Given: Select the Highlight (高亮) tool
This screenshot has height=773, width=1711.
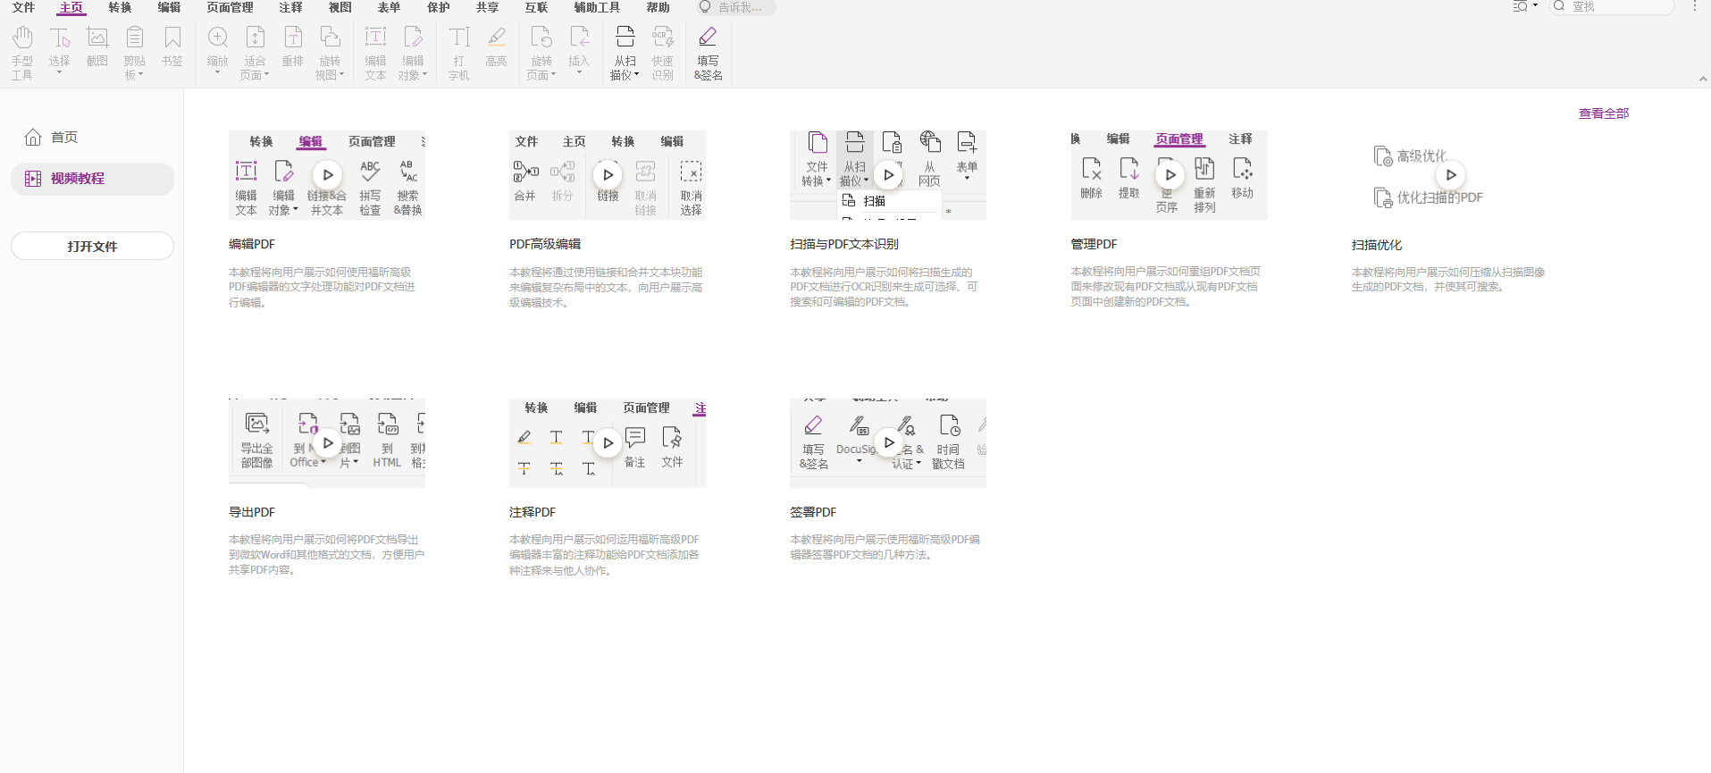Looking at the screenshot, I should [496, 46].
